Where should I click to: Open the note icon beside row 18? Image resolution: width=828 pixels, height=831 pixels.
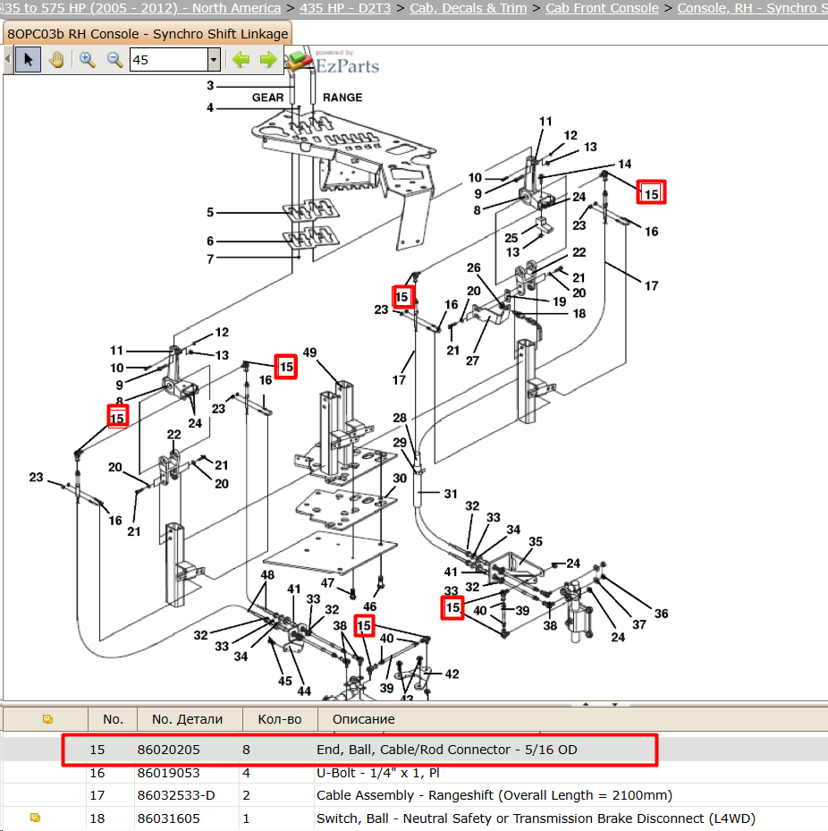pyautogui.click(x=36, y=818)
